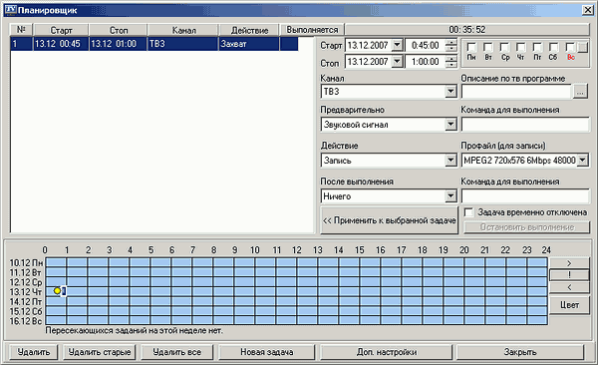Image resolution: width=598 pixels, height=365 pixels.
Task: Jump to current week with exclamation button
Action: tap(569, 275)
